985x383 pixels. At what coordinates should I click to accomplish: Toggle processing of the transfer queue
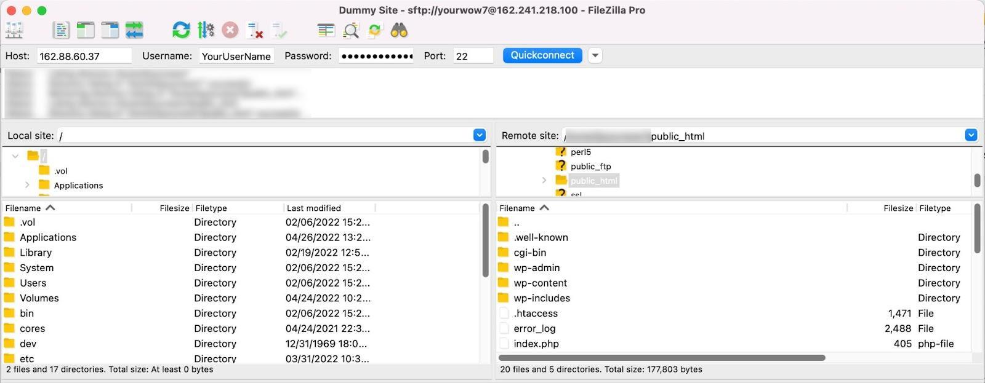coord(206,30)
